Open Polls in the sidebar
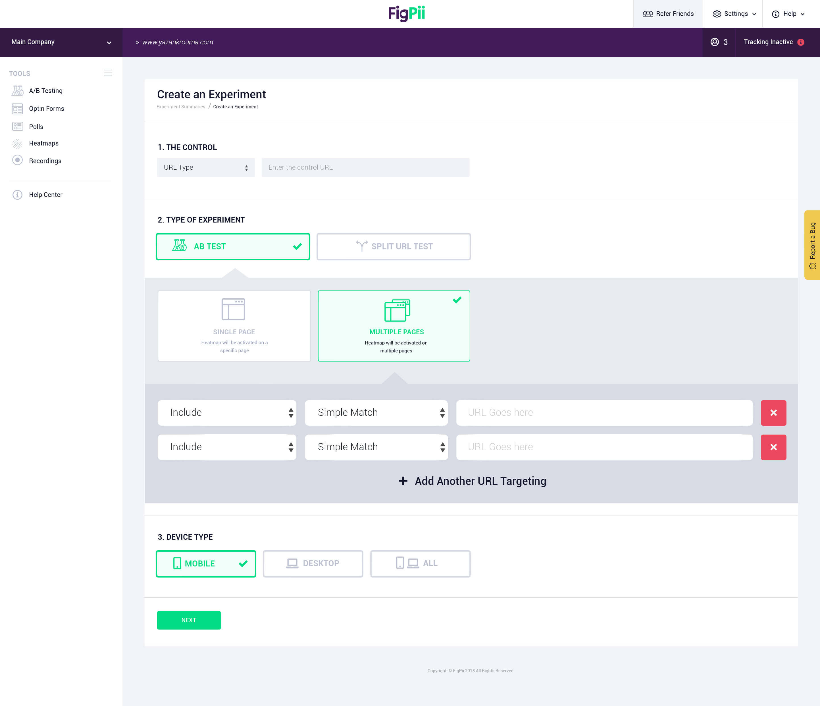820x706 pixels. point(36,127)
